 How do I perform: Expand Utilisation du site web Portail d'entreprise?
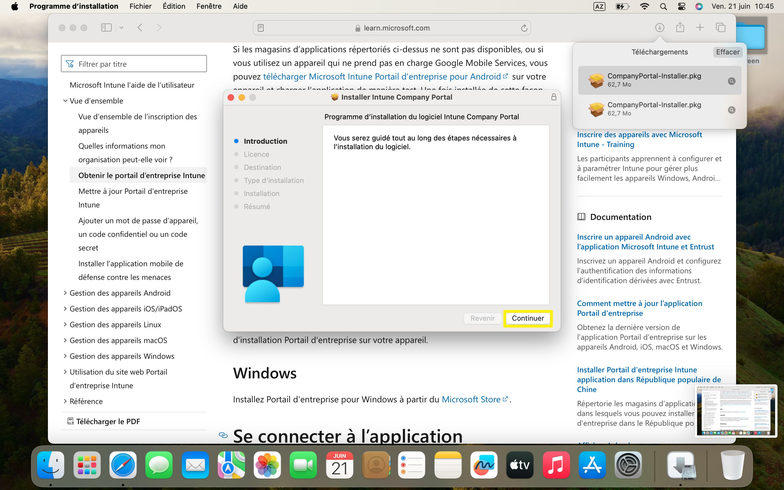pos(65,372)
